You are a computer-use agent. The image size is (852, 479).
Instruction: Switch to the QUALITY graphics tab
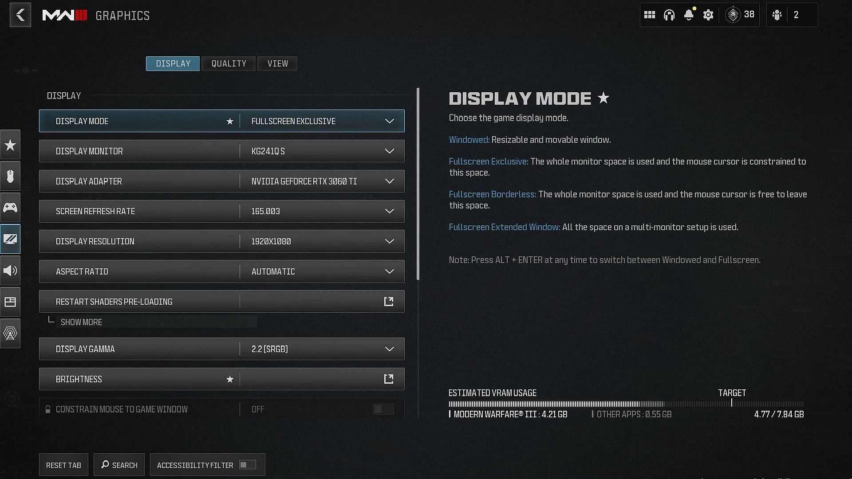click(229, 63)
